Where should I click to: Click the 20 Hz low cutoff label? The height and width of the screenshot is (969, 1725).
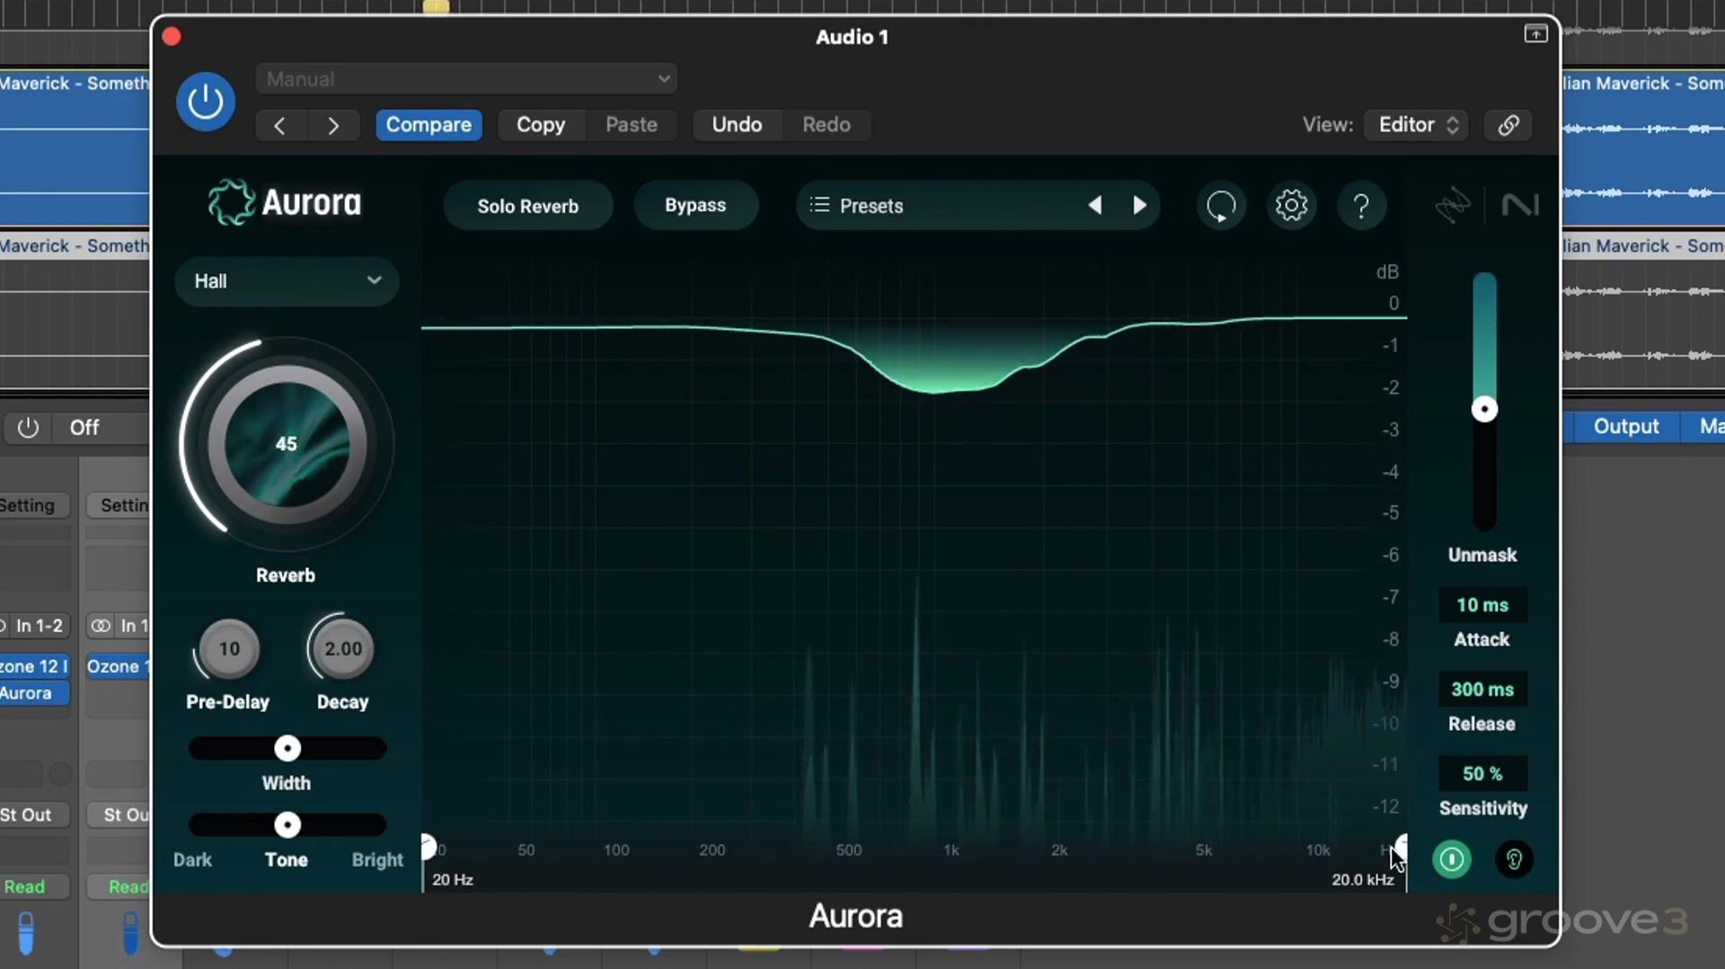453,880
